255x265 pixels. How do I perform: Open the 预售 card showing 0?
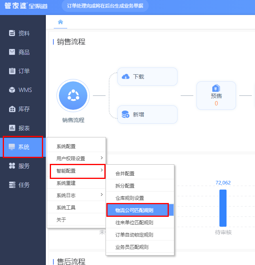coord(216,96)
